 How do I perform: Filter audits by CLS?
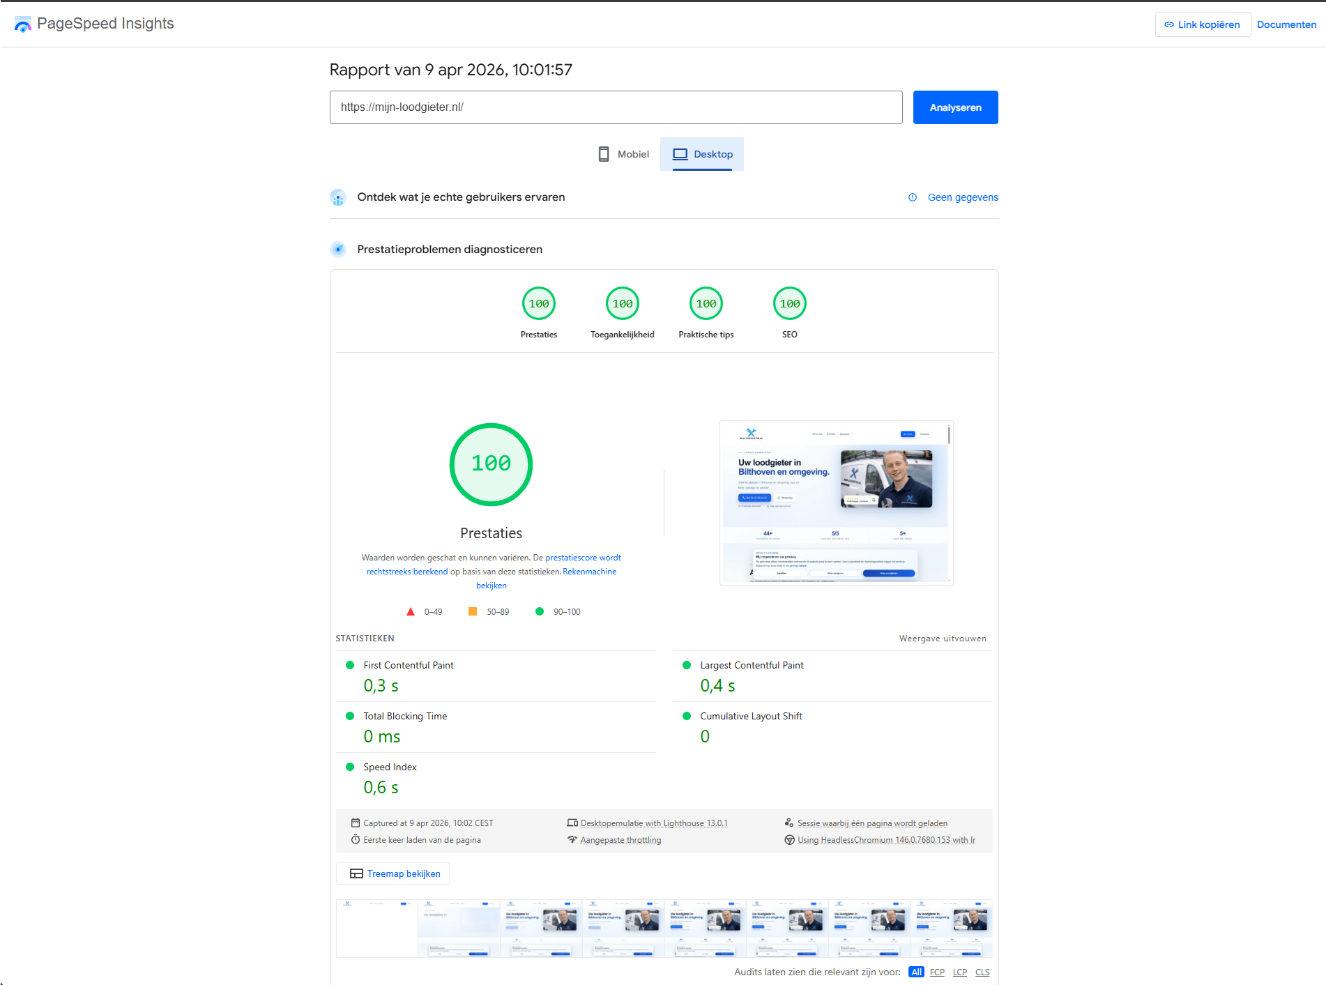click(x=982, y=972)
